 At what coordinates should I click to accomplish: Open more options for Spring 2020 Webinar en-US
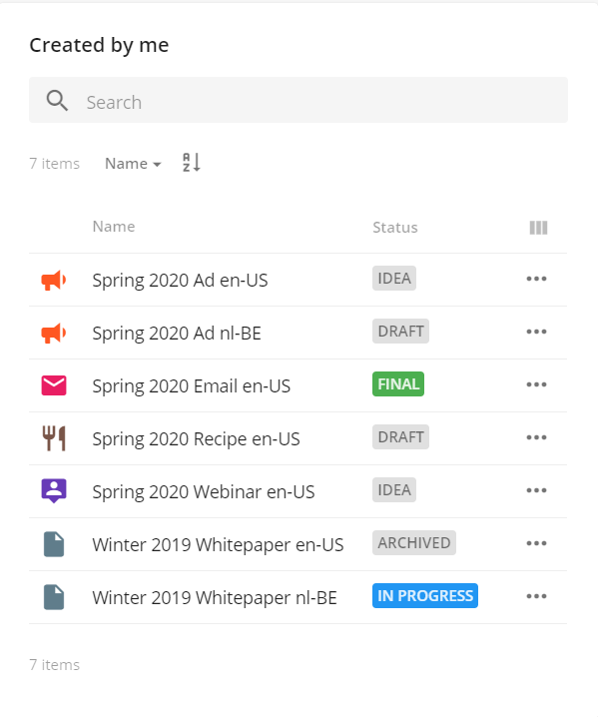coord(536,490)
